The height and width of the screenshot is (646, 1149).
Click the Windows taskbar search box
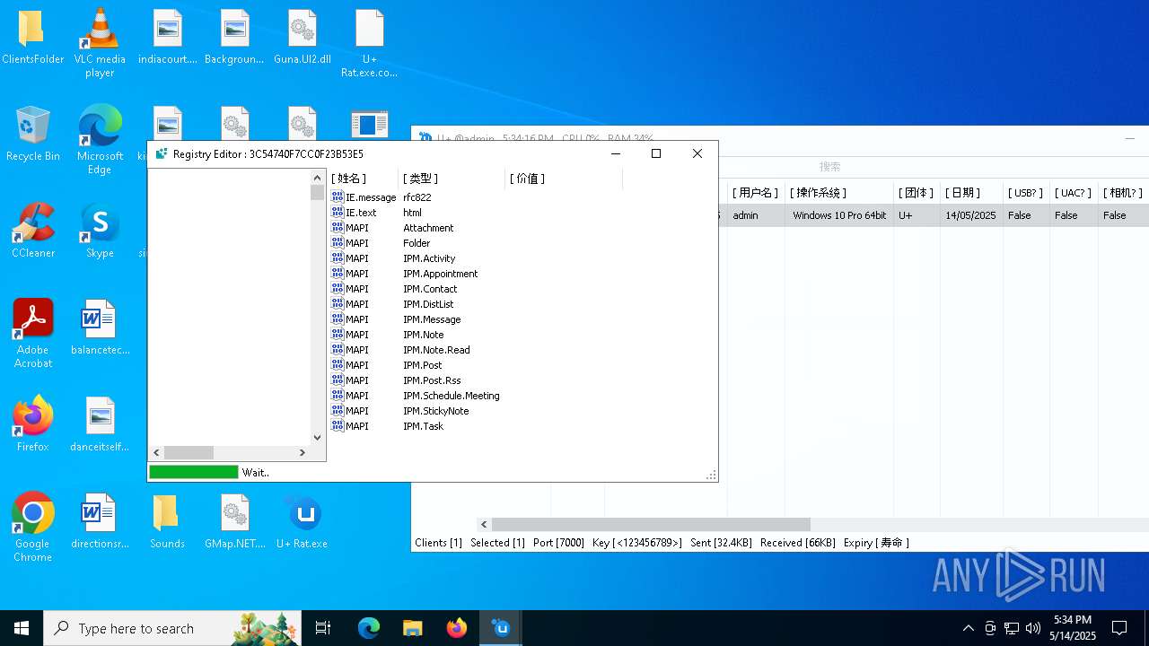171,628
